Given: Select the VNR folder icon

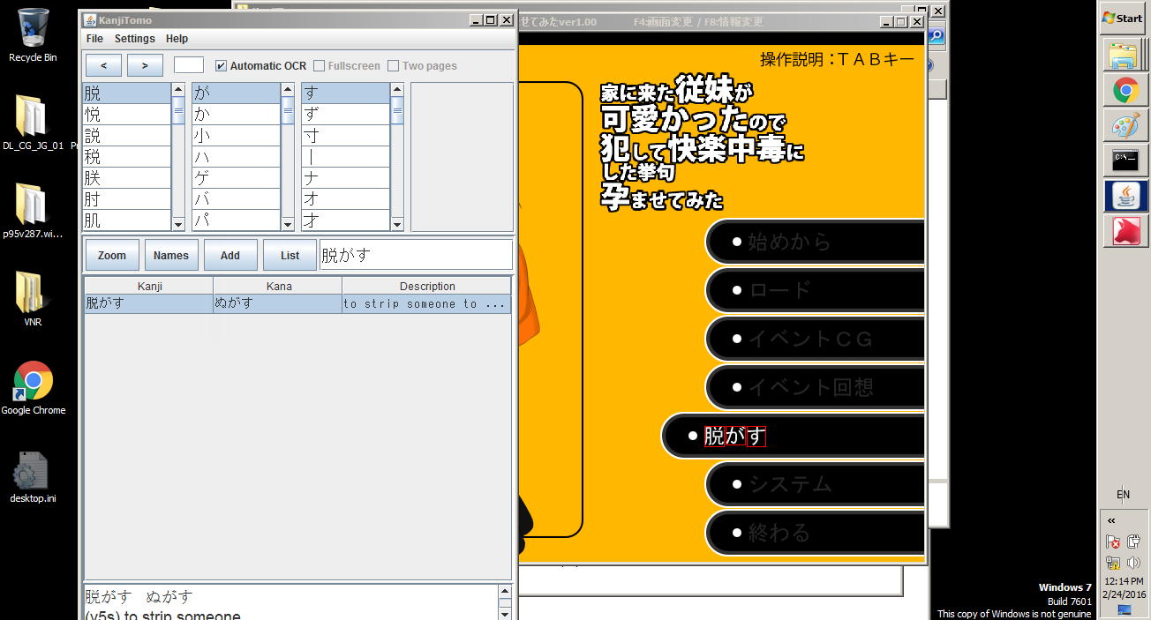Looking at the screenshot, I should [33, 299].
